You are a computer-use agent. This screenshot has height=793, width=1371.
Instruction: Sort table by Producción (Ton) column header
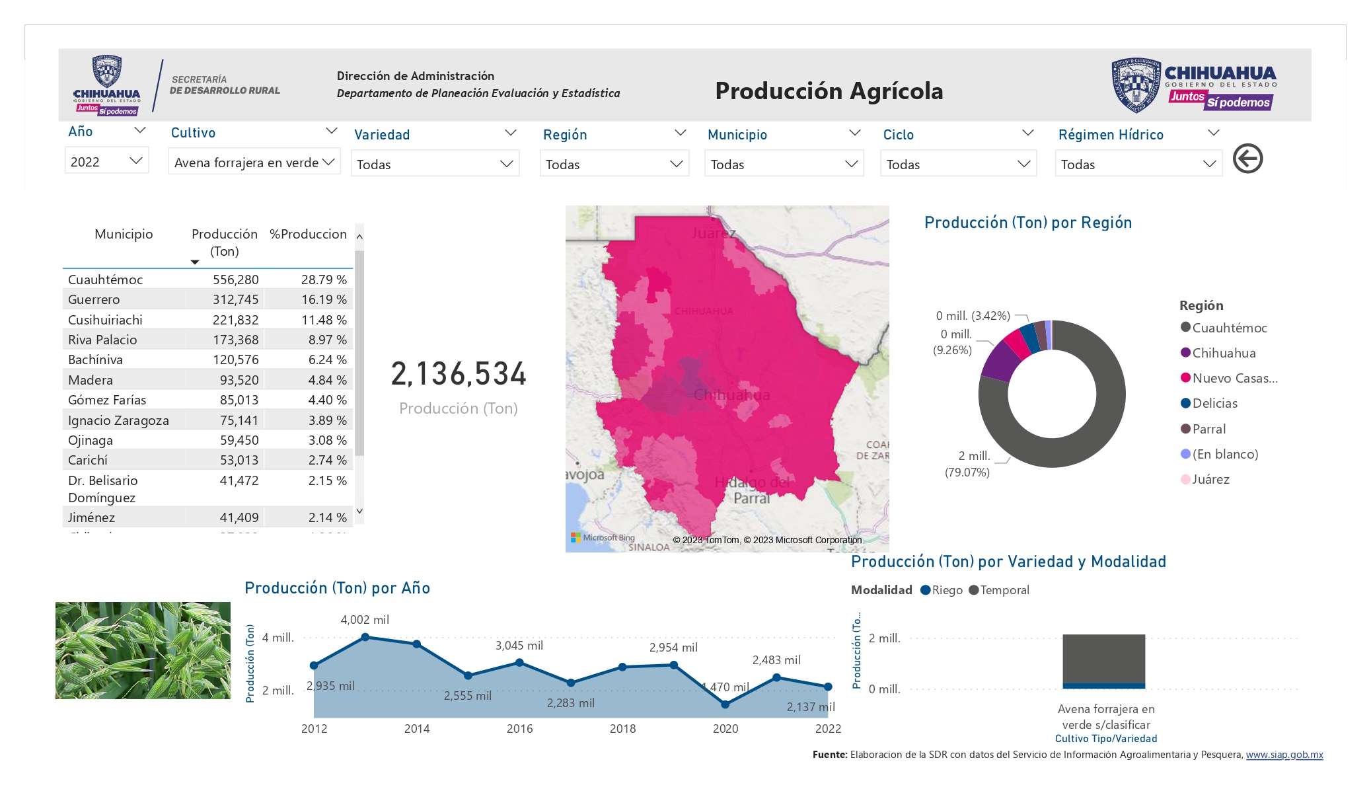point(225,243)
